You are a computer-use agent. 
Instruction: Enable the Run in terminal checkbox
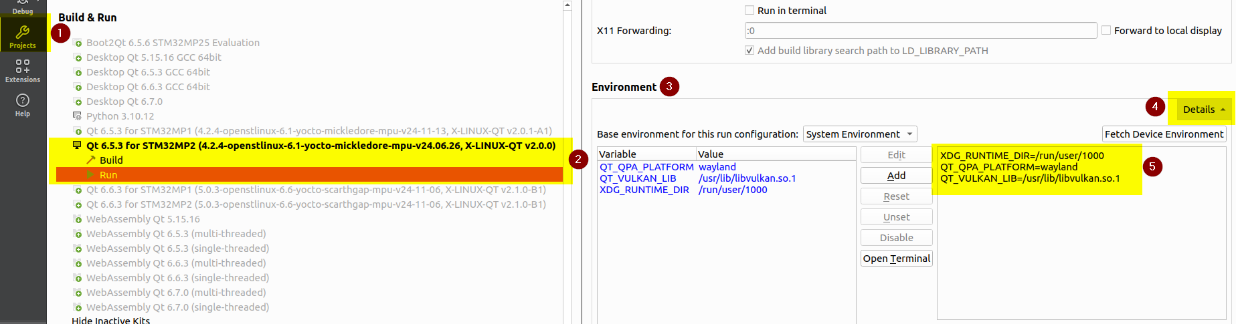pyautogui.click(x=749, y=11)
